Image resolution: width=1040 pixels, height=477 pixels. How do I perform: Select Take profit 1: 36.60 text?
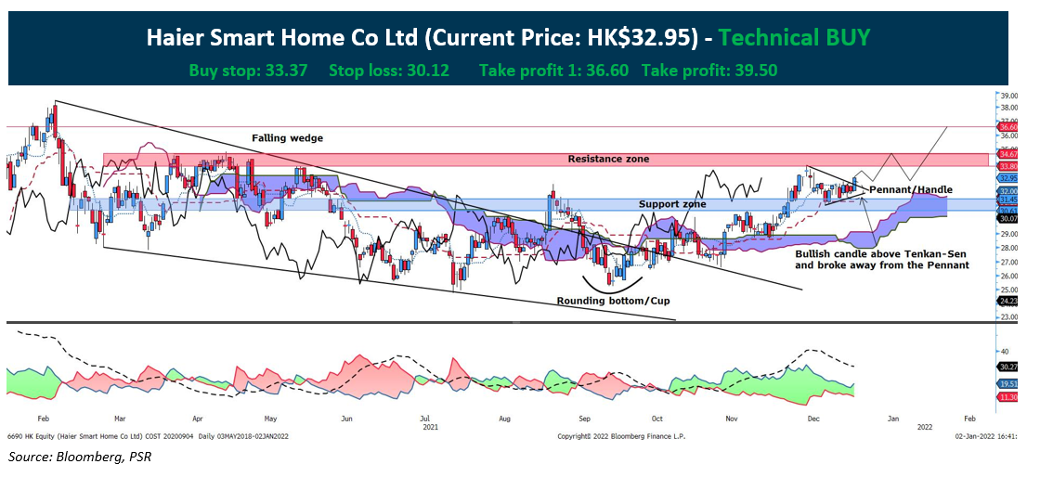point(553,71)
